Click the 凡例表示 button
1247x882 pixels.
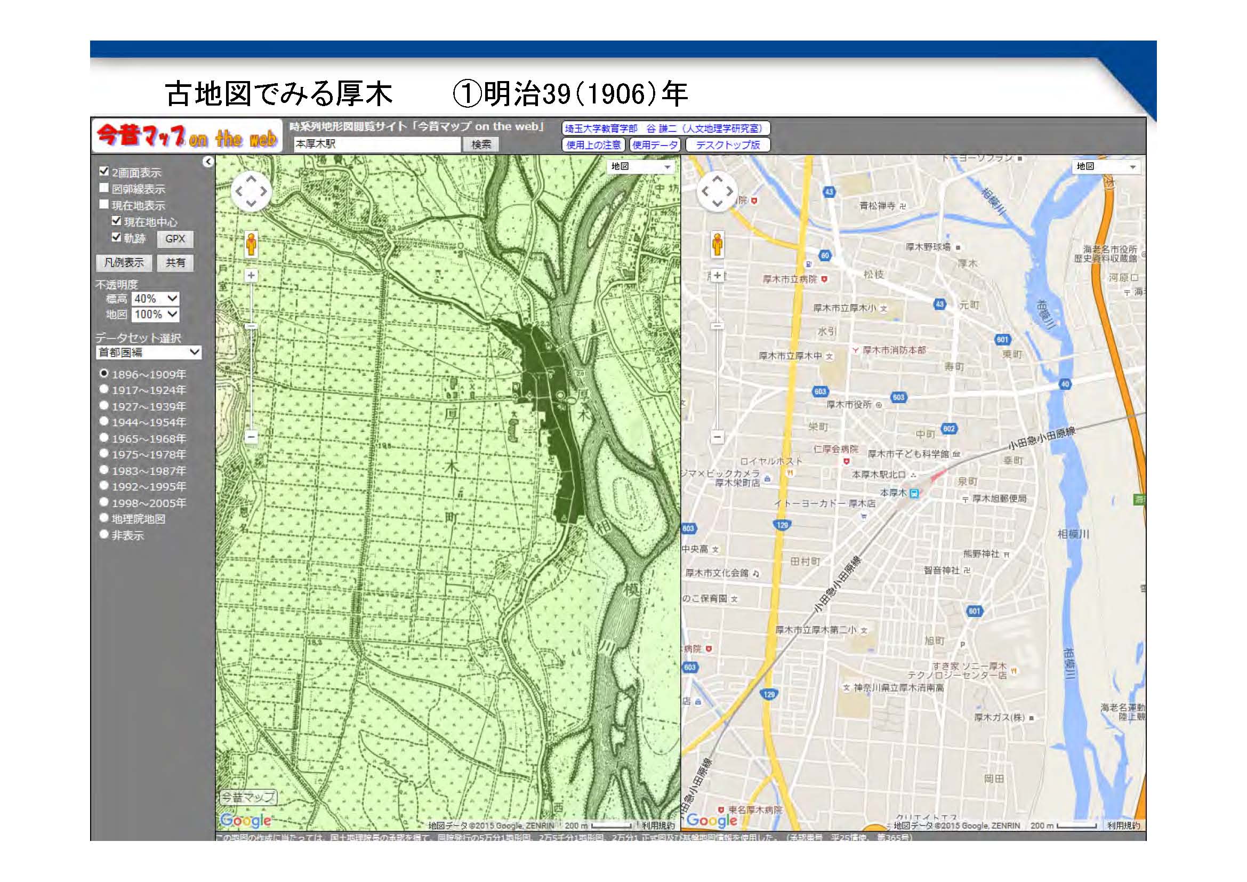[124, 263]
